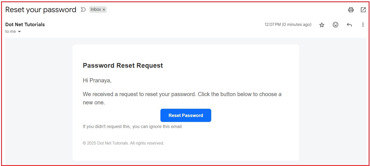Expand message options via the three-dot menu

tap(363, 25)
